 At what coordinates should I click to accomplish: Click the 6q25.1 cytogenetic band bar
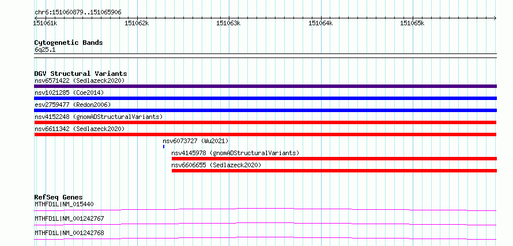[265, 56]
